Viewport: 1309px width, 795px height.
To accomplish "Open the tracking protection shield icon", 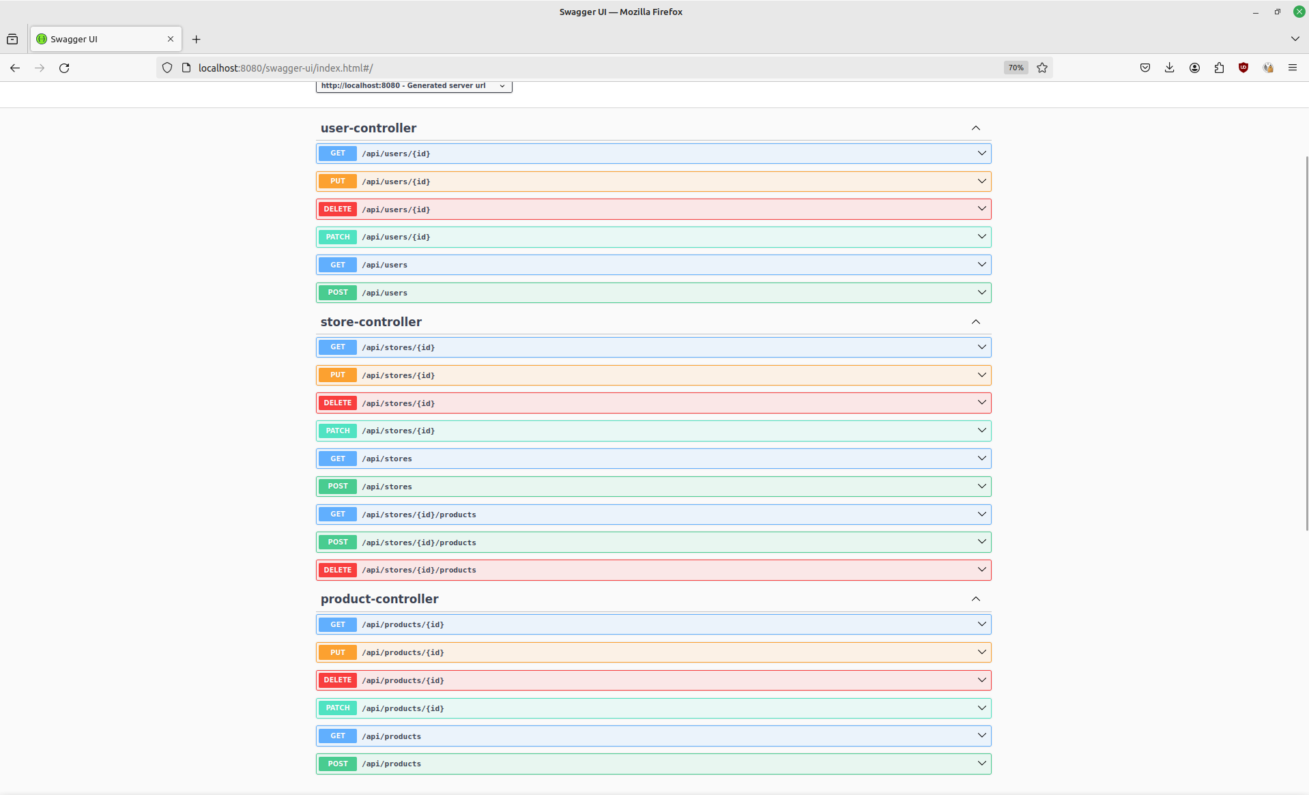I will coord(167,68).
